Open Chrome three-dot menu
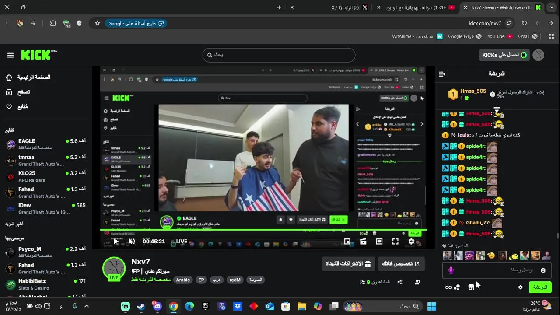The height and width of the screenshot is (315, 560). [7, 23]
